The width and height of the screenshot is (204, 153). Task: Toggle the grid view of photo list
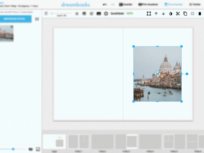[37, 19]
